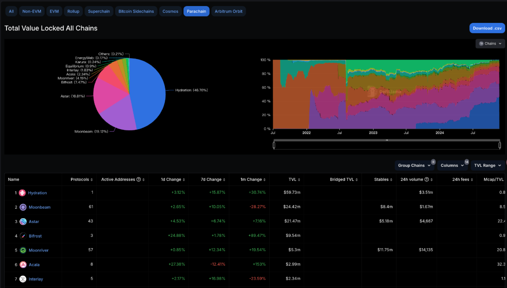Click the Moonriver chain logo icon
The width and height of the screenshot is (507, 288).
click(23, 251)
